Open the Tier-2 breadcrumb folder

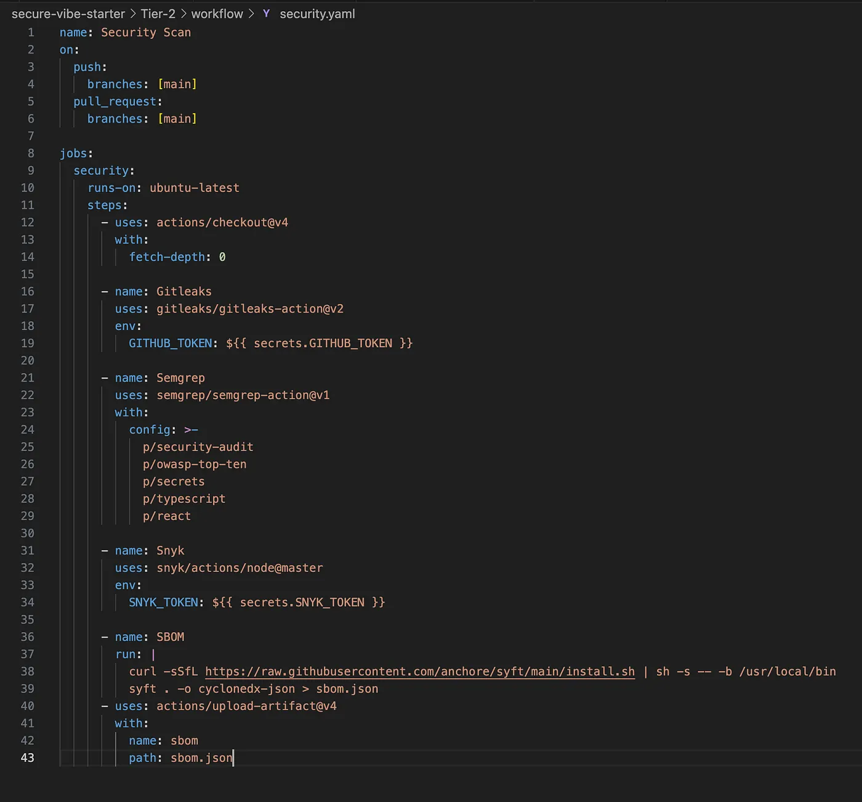(x=158, y=14)
